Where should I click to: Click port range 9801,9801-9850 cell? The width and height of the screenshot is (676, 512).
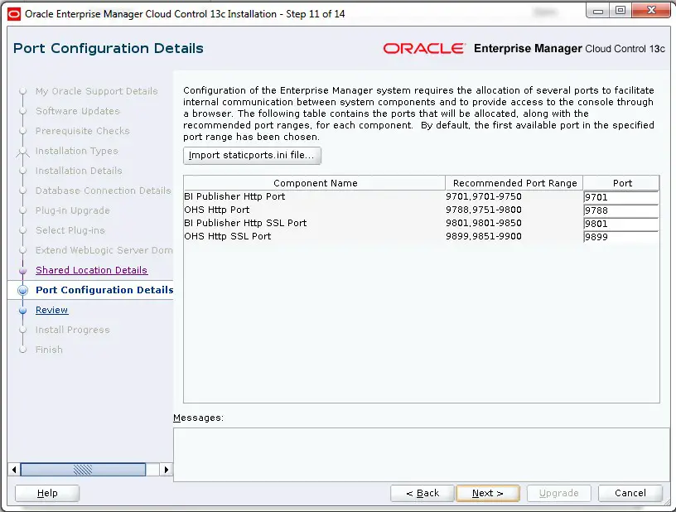click(x=484, y=223)
